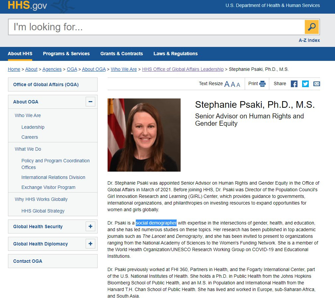Go to Home breadcrumb link
Viewport: 335px width, 305px height.
14,69
